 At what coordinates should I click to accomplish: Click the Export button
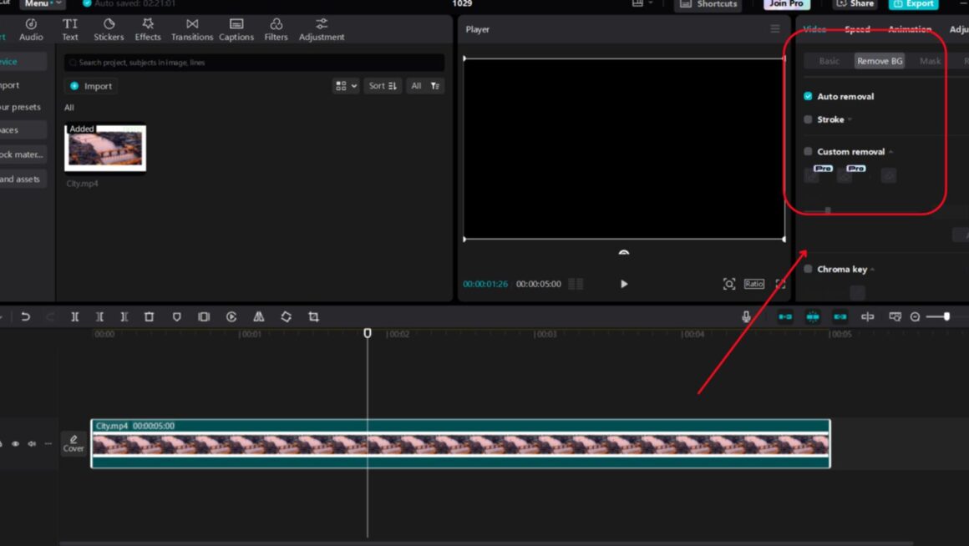tap(913, 3)
